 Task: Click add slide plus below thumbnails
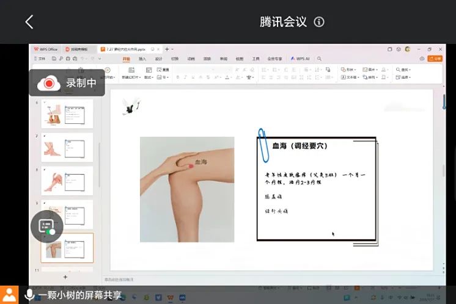(x=65, y=277)
